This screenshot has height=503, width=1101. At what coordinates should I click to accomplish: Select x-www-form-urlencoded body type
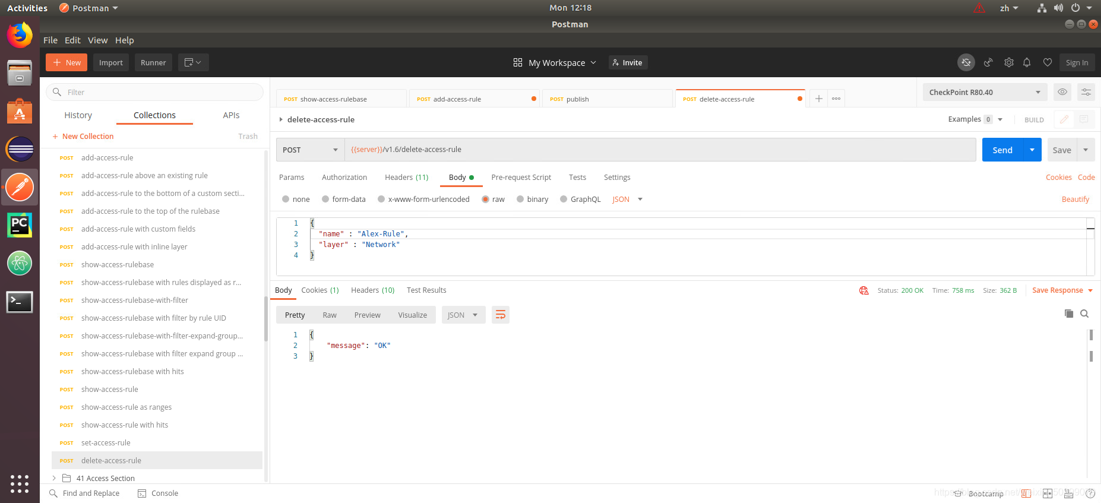coord(381,200)
